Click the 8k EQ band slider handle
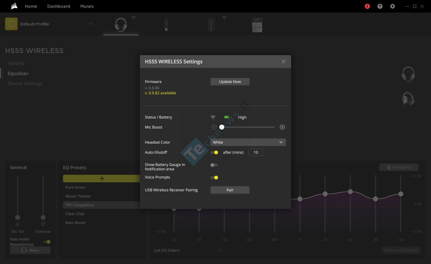 coord(376,199)
